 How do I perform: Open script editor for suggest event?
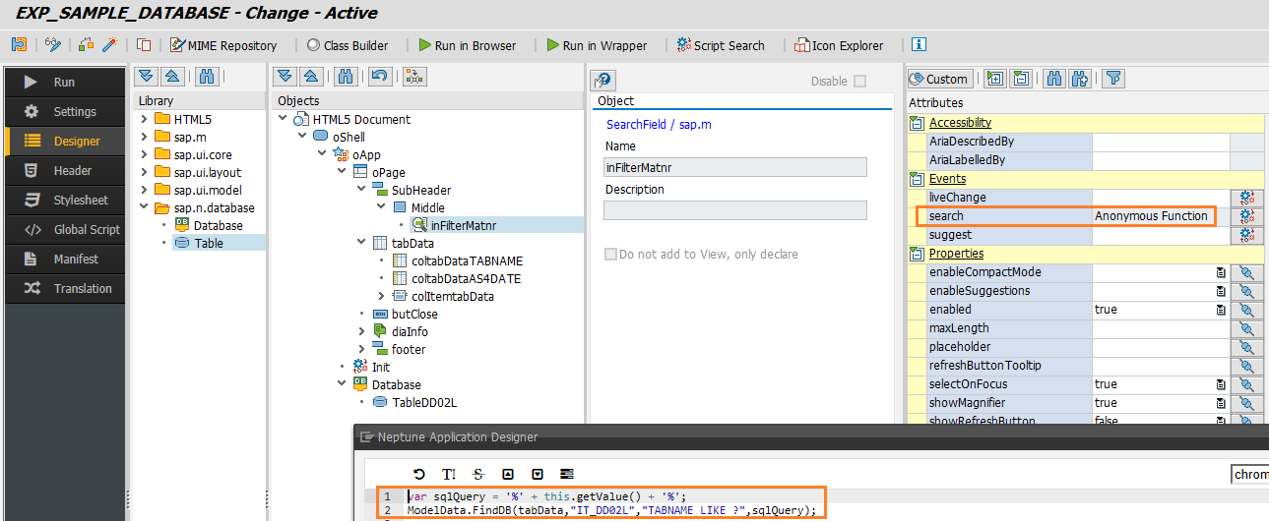click(1246, 235)
